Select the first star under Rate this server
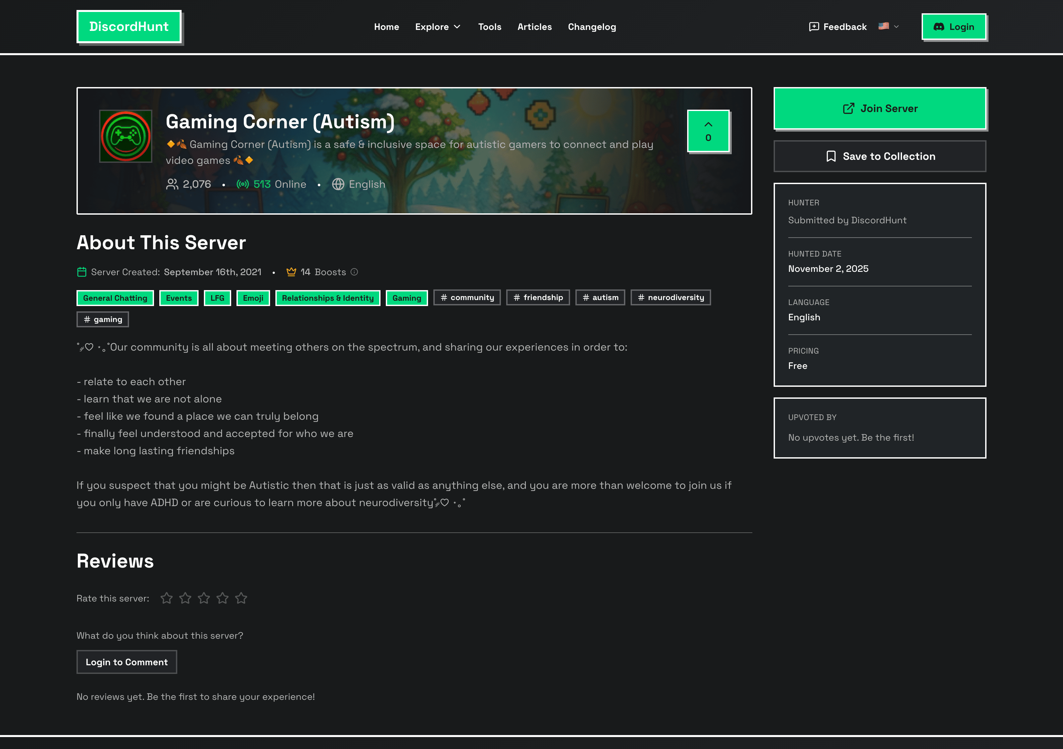Screen dimensions: 1063x749 point(167,598)
